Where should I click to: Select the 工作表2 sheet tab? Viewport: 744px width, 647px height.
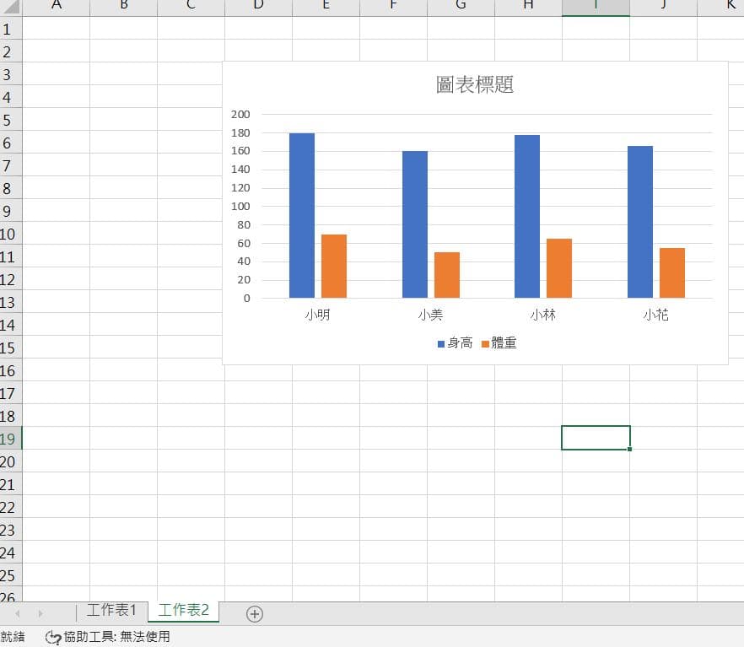coord(182,609)
